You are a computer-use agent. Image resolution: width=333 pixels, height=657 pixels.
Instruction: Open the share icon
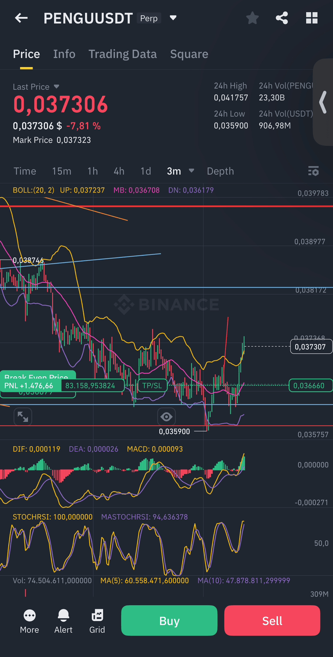[282, 18]
